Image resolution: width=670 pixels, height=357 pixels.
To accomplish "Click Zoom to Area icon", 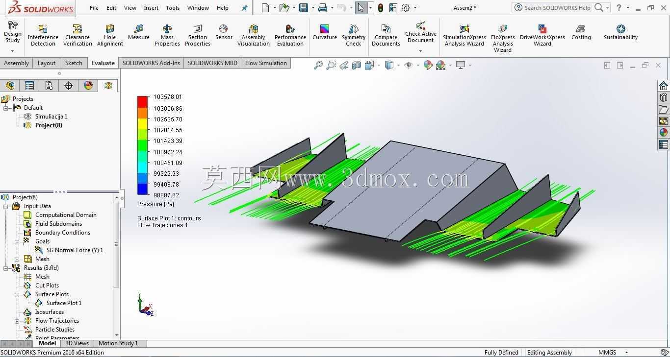I will [x=331, y=65].
